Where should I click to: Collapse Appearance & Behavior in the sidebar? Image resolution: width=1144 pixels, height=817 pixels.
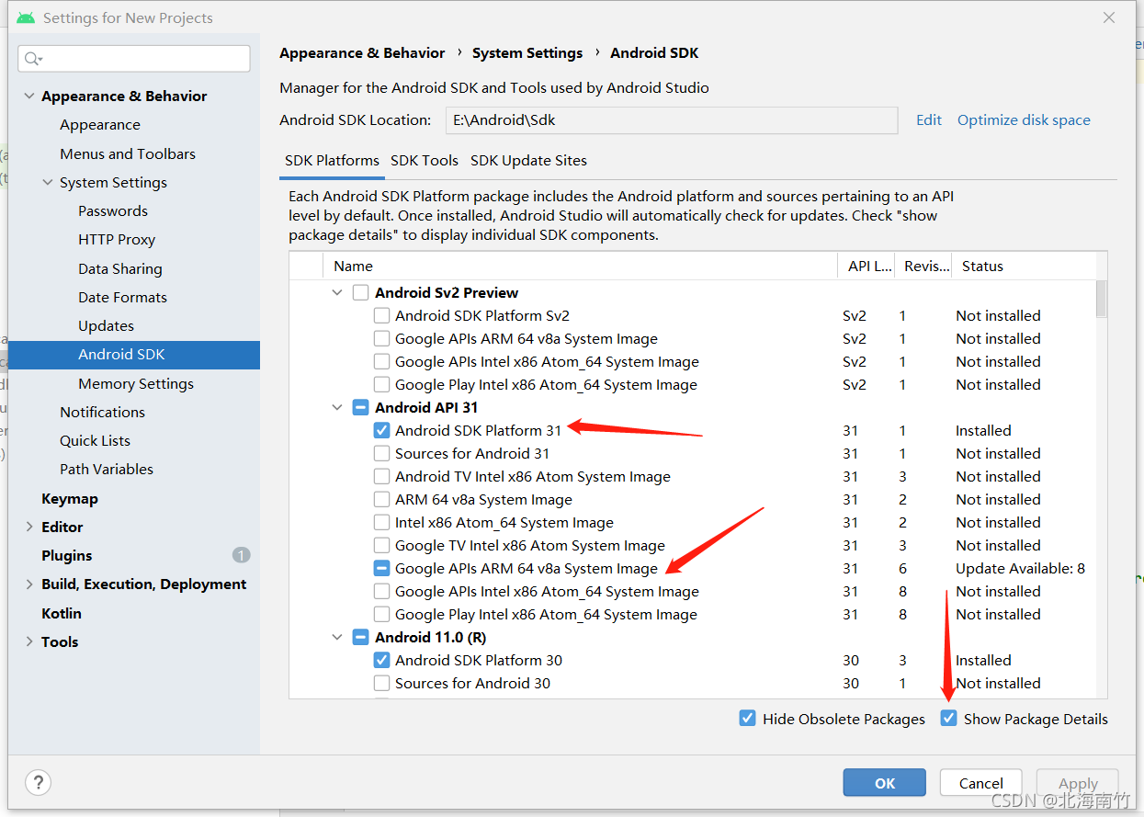coord(29,96)
